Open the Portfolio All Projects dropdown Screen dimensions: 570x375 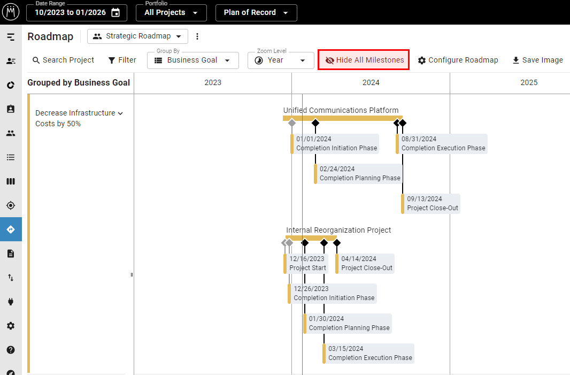pyautogui.click(x=171, y=13)
